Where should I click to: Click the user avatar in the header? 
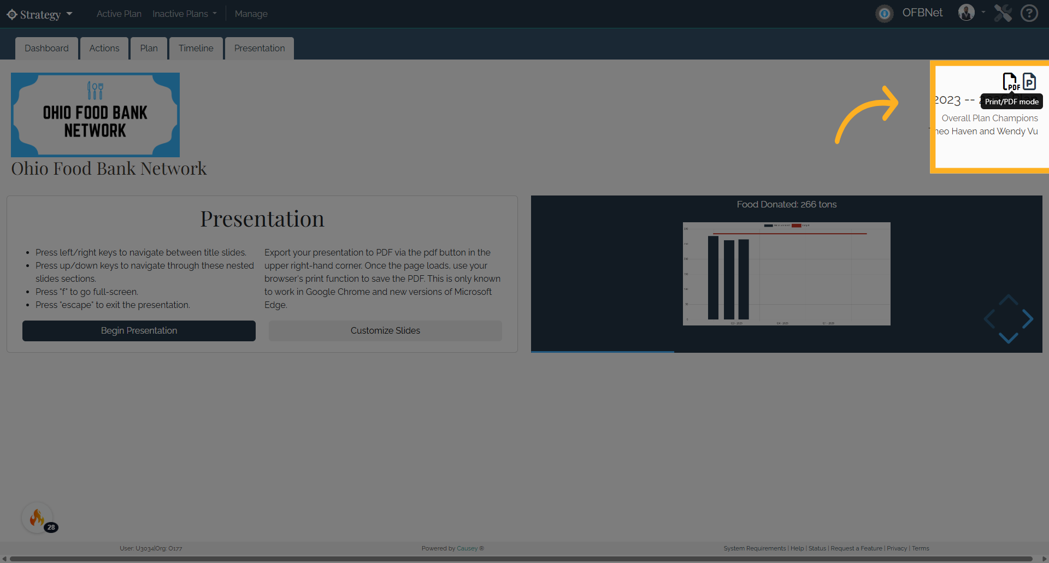pyautogui.click(x=966, y=13)
